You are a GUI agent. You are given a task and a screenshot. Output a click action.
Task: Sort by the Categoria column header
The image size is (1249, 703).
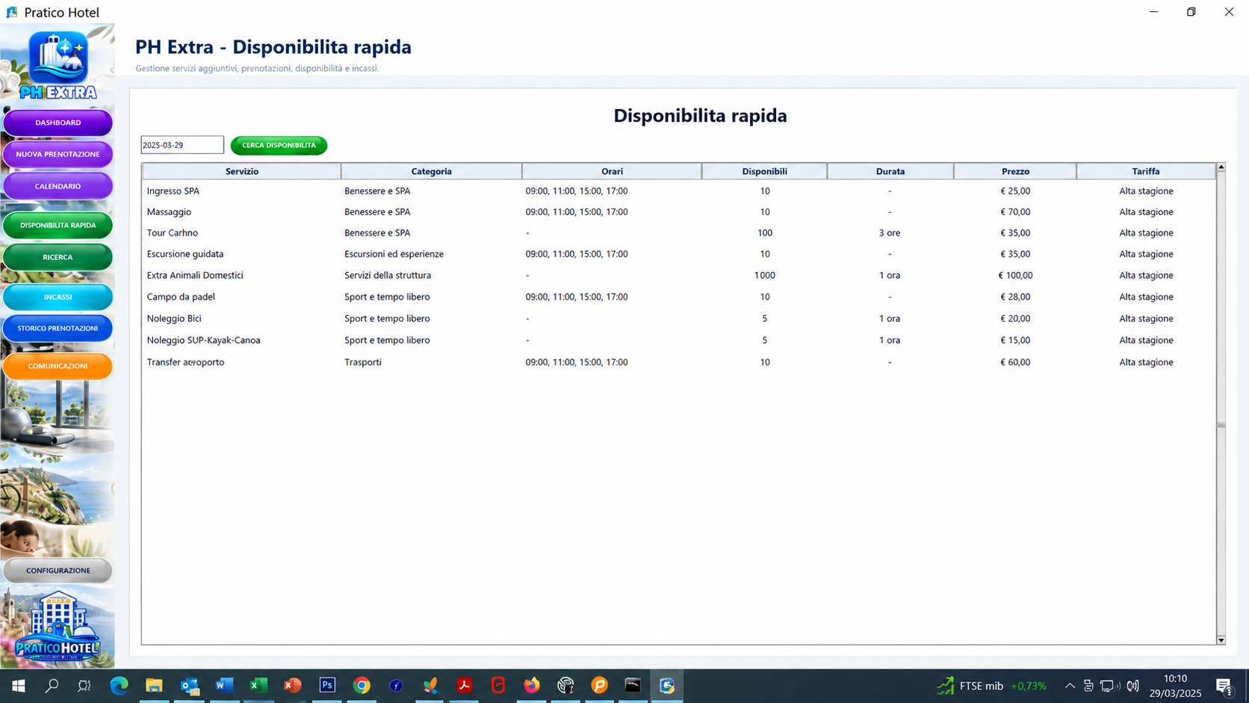click(431, 171)
